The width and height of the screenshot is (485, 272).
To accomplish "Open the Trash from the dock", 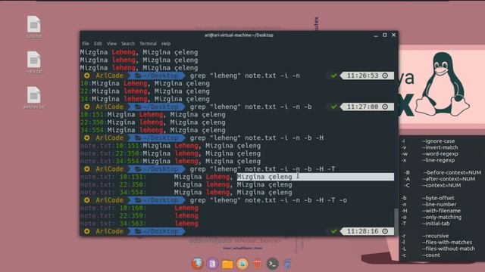I will tap(258, 264).
